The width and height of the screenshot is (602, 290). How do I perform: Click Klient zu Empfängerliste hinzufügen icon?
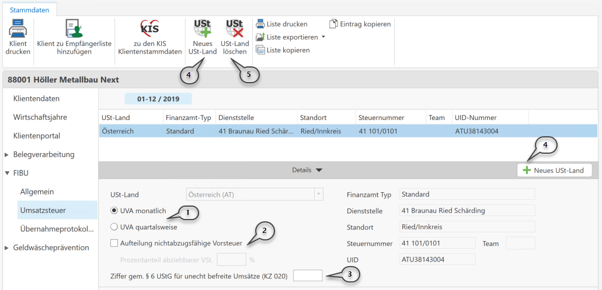pos(74,29)
